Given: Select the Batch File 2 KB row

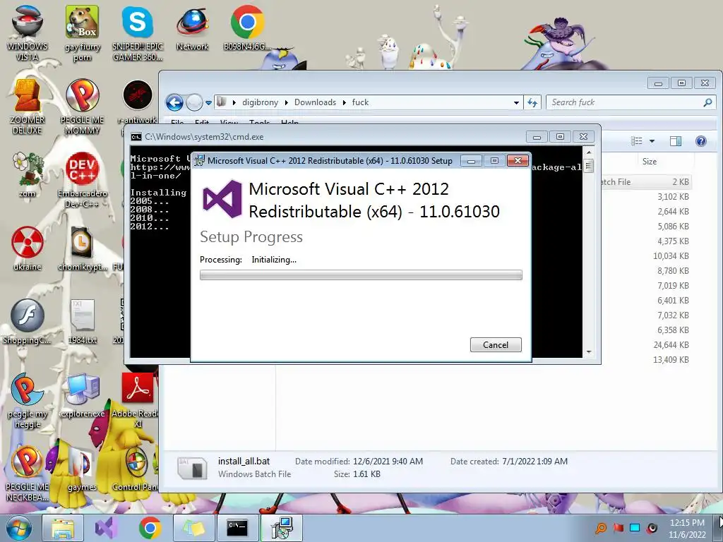Looking at the screenshot, I should [645, 182].
